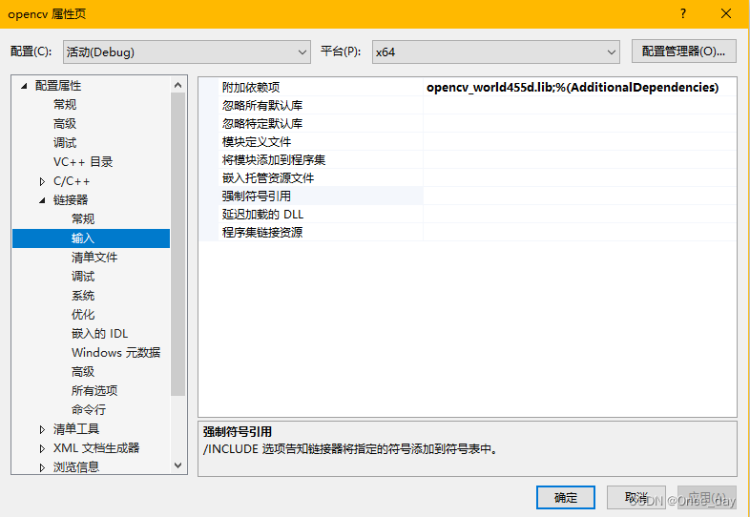Screen dimensions: 750x517
Task: Select the 强制符号引用 property row
Action: click(468, 196)
